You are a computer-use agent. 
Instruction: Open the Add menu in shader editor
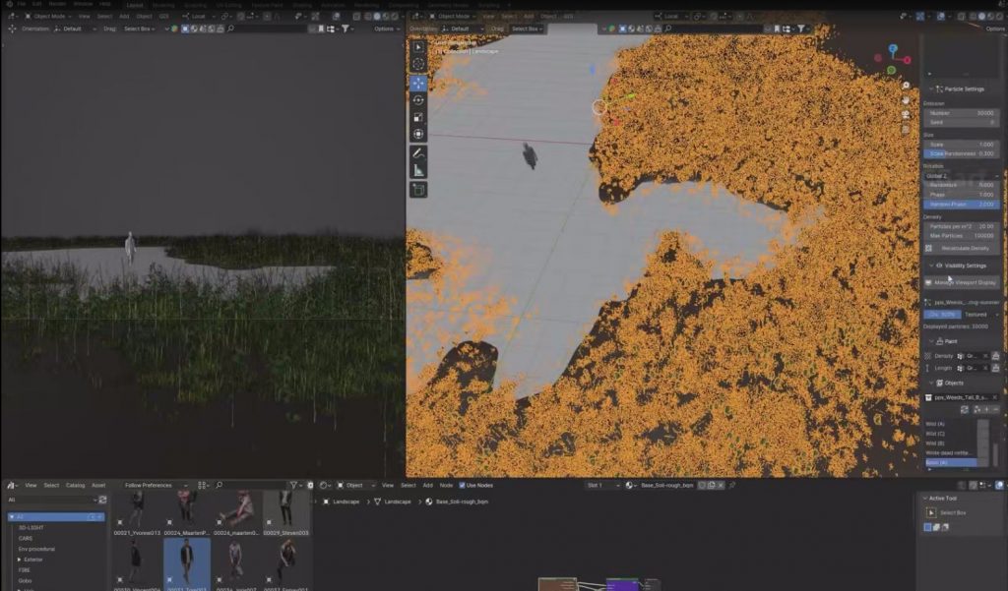click(x=427, y=486)
